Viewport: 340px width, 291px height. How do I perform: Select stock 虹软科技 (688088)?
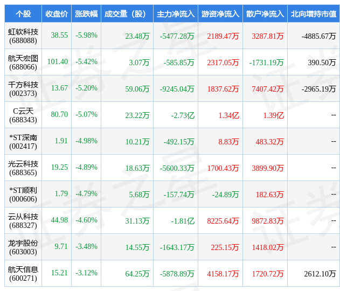pos(23,36)
